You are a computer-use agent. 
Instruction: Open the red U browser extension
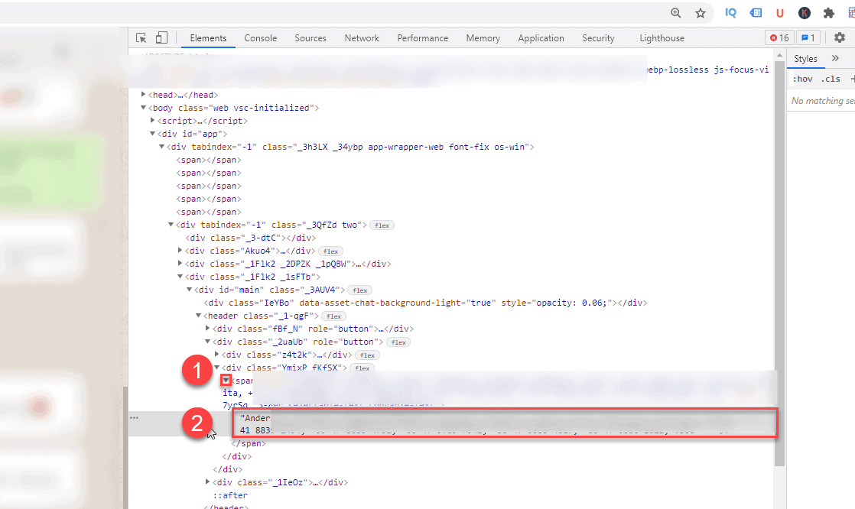(780, 13)
